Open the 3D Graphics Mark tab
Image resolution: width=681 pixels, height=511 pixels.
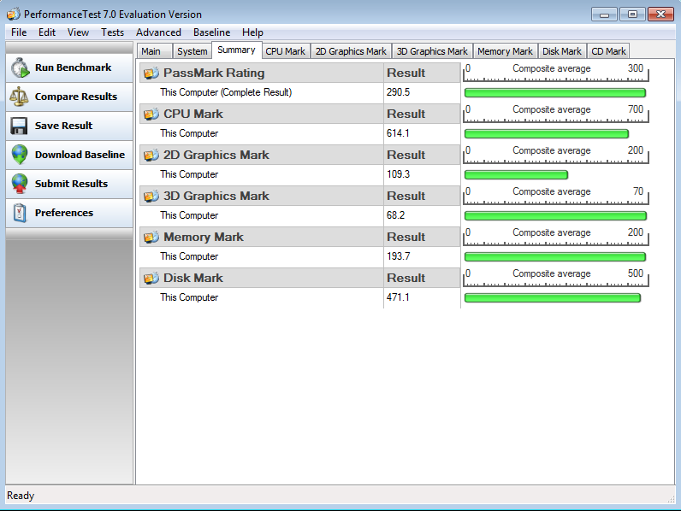pos(432,51)
